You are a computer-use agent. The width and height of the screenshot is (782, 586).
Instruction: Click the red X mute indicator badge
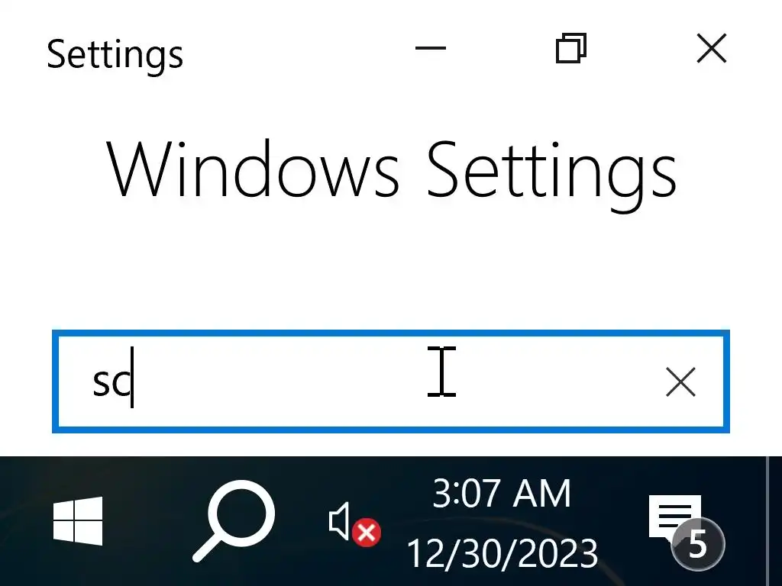pyautogui.click(x=368, y=532)
